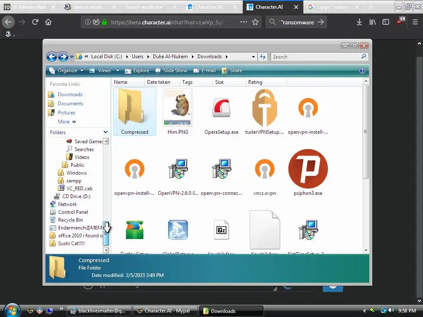Screen dimensions: 423x317
Task: Select the OpenVPN-2.6.0 installer icon
Action: click(x=178, y=169)
